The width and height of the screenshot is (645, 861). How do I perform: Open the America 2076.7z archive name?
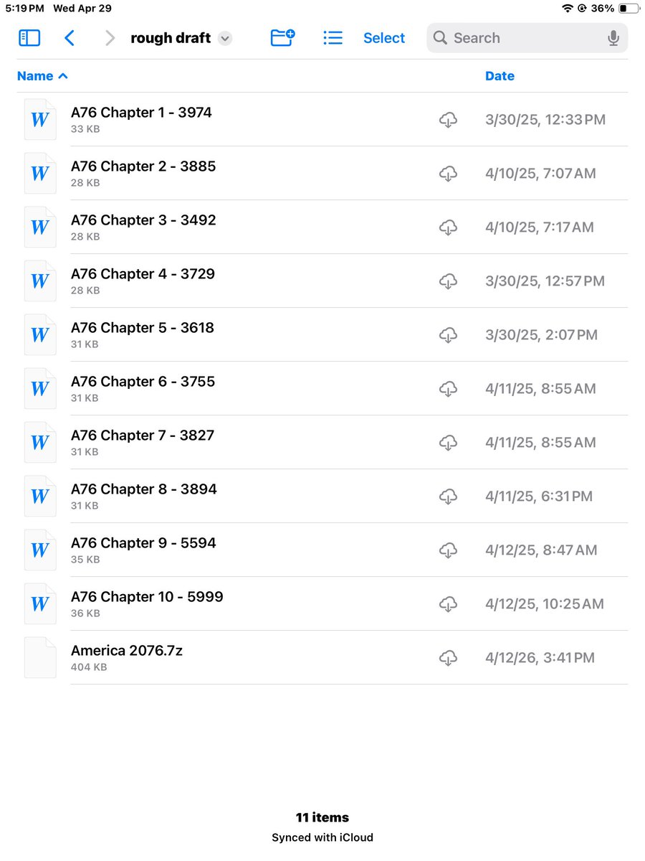tap(127, 651)
